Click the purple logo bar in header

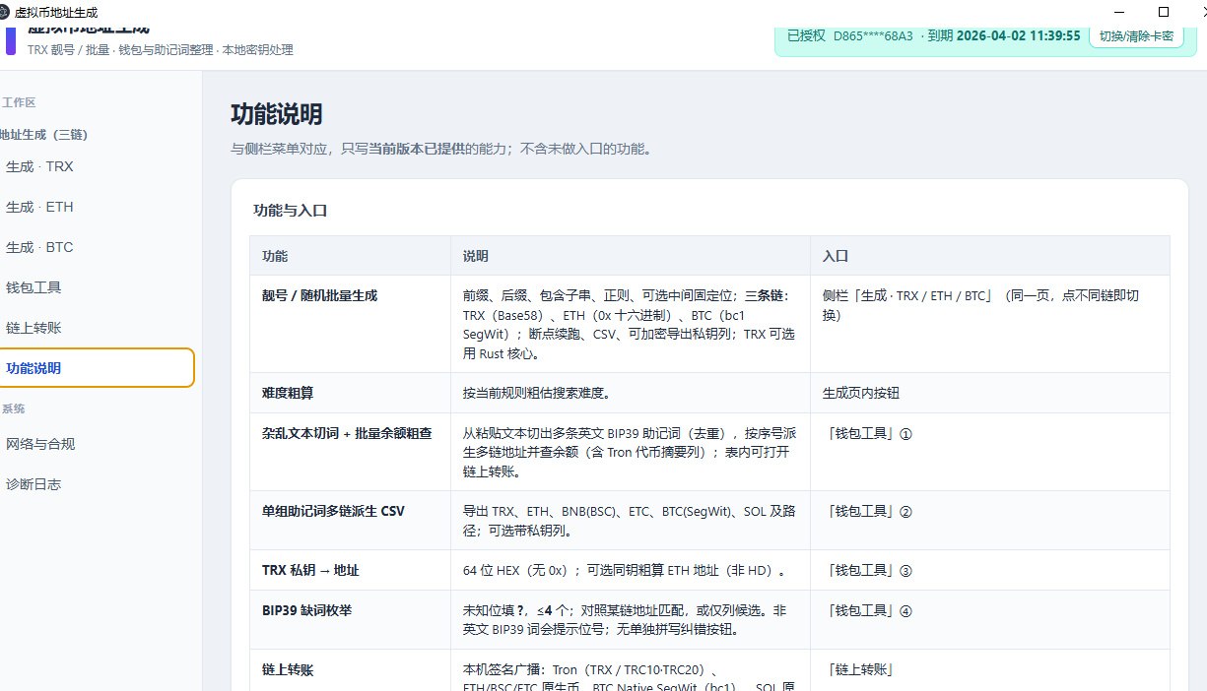11,40
